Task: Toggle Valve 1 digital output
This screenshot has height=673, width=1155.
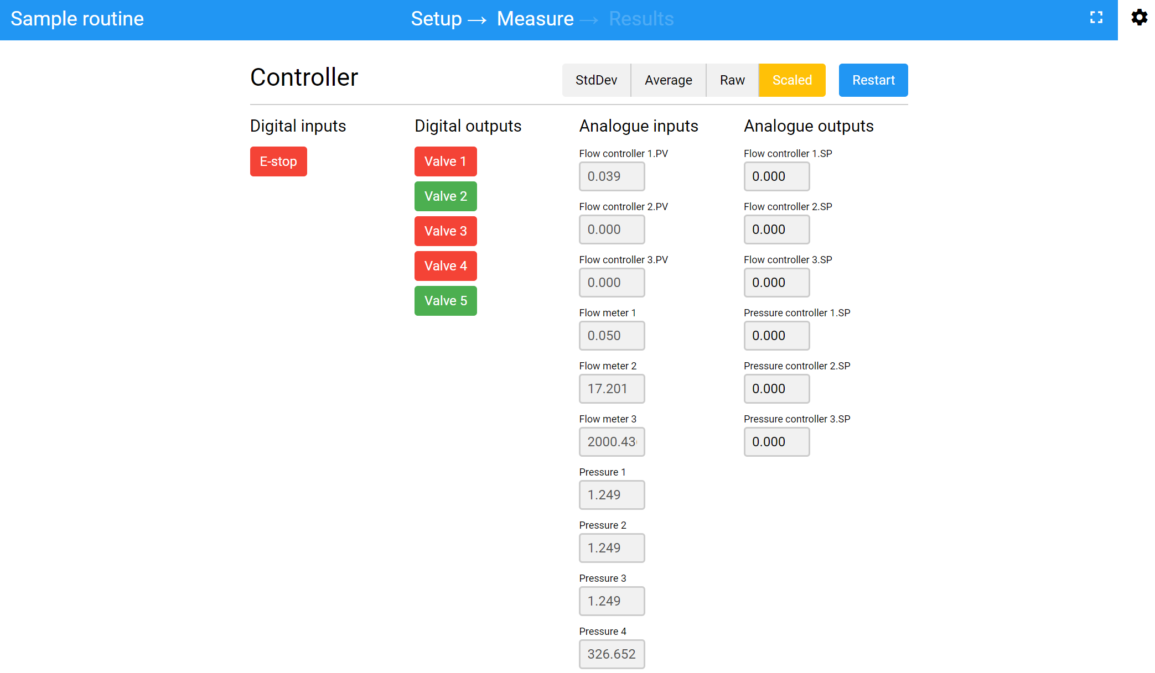Action: pyautogui.click(x=445, y=161)
